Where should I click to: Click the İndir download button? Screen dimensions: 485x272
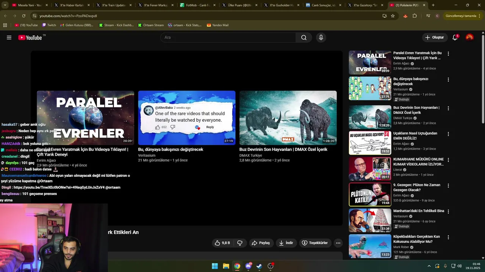click(286, 243)
